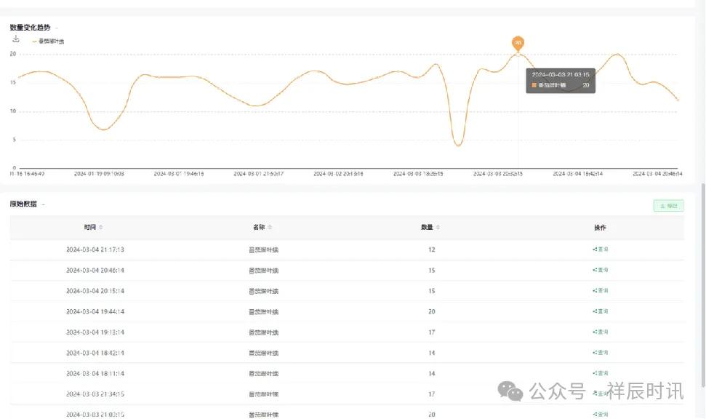The image size is (706, 419).
Task: Click the chart's deepest dip point near value 4
Action: [457, 145]
